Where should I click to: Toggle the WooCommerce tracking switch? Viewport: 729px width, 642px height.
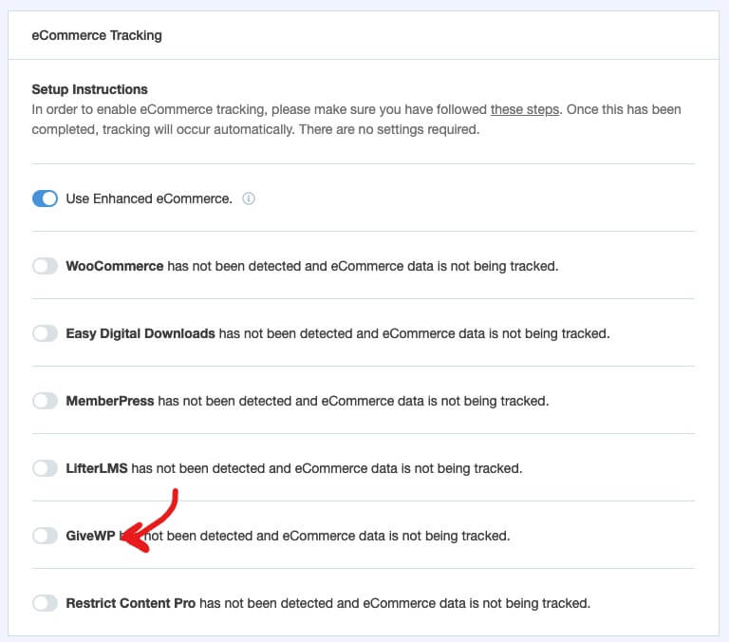(x=46, y=266)
